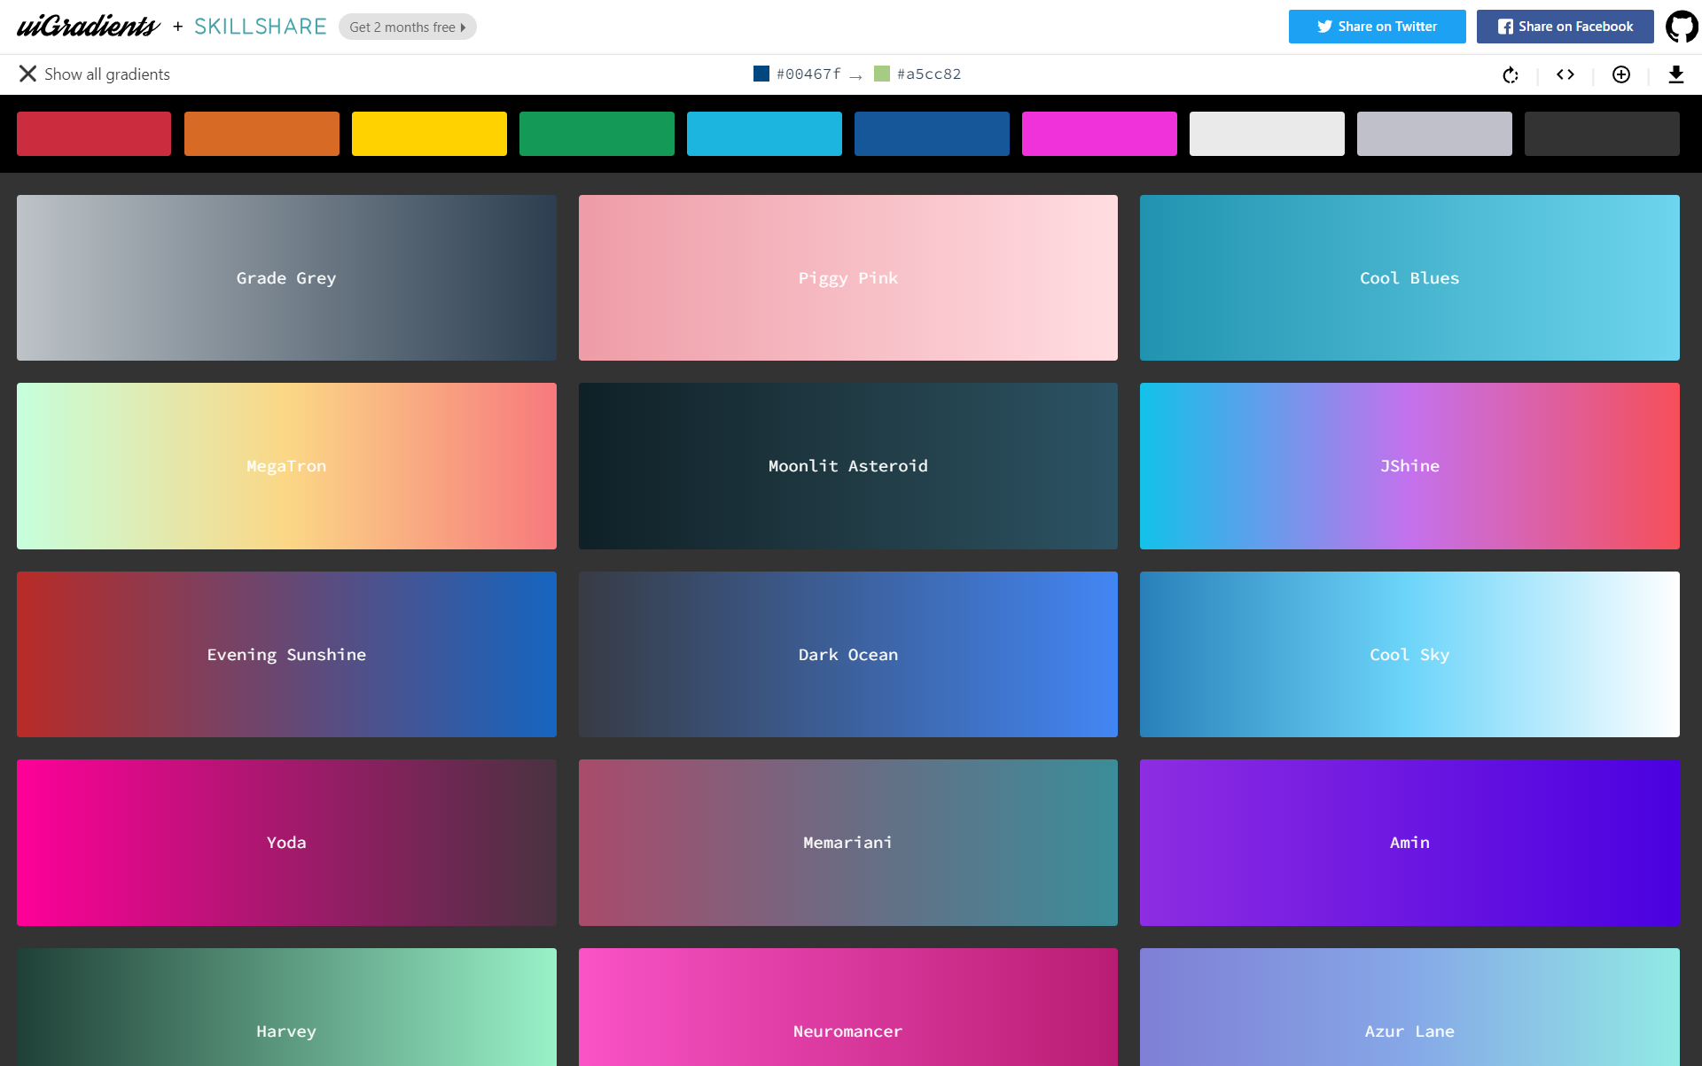Screen dimensions: 1702x1066
Task: Open the Piggy Pink gradient
Action: (x=847, y=278)
